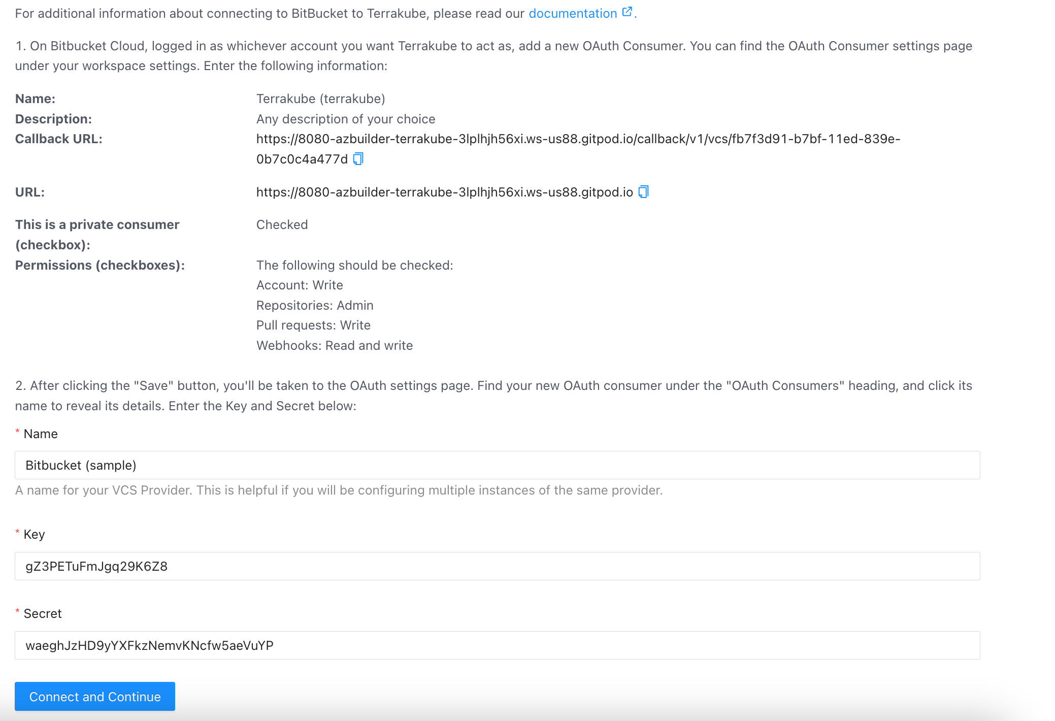Click the Secret field label
This screenshot has height=721, width=1055.
click(x=43, y=614)
